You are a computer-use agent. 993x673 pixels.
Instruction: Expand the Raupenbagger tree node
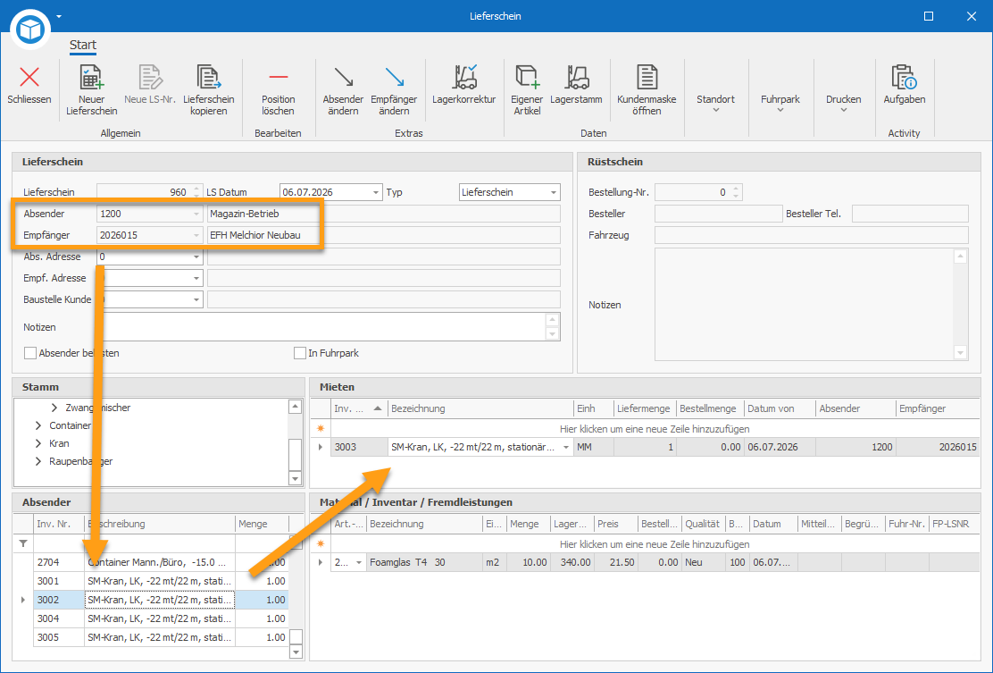[38, 461]
